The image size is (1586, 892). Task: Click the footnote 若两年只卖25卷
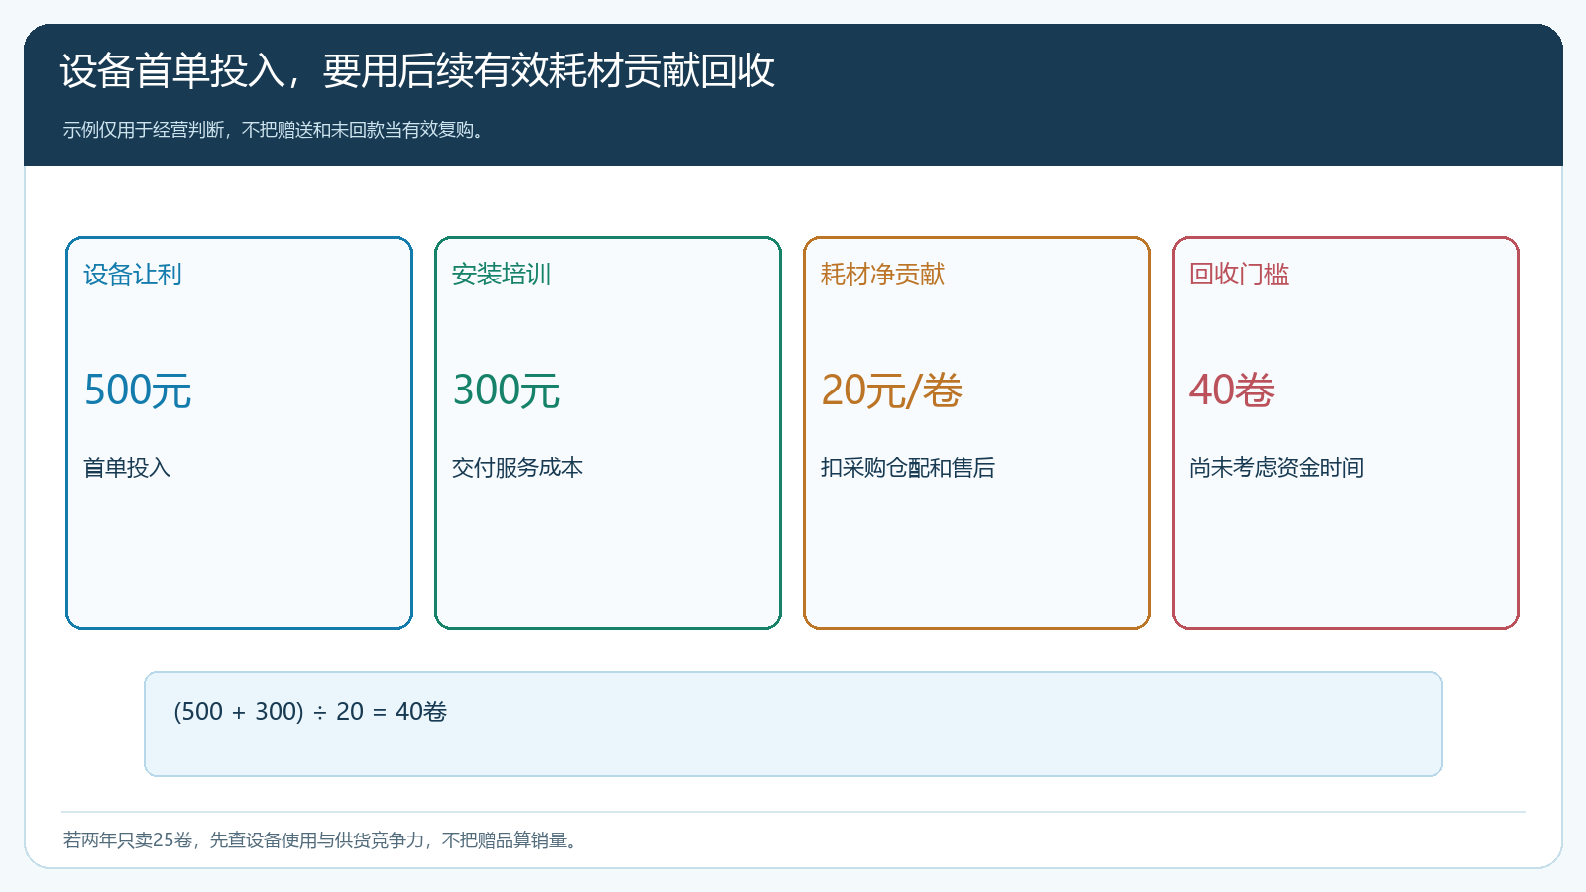tap(128, 840)
